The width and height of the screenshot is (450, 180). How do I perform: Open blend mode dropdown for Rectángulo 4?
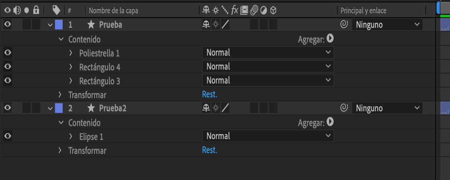pos(268,67)
